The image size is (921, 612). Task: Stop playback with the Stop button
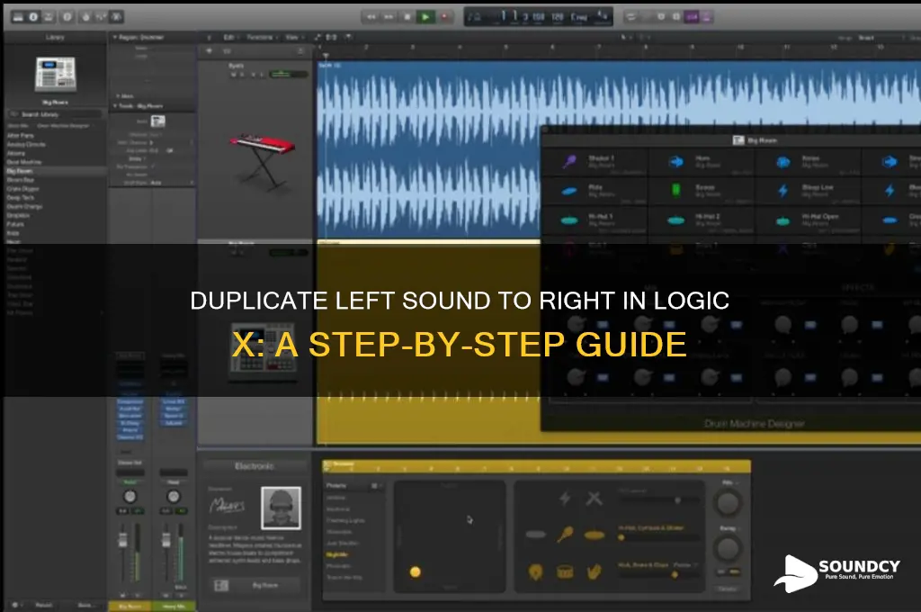tap(407, 17)
